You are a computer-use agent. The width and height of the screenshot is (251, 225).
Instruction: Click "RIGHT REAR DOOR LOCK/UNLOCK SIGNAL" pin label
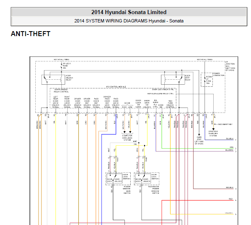click(67, 102)
